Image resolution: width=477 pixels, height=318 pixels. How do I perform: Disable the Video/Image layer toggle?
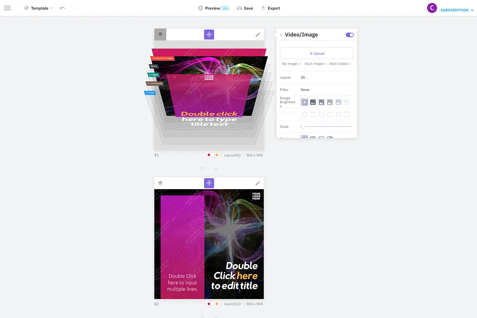pos(350,35)
